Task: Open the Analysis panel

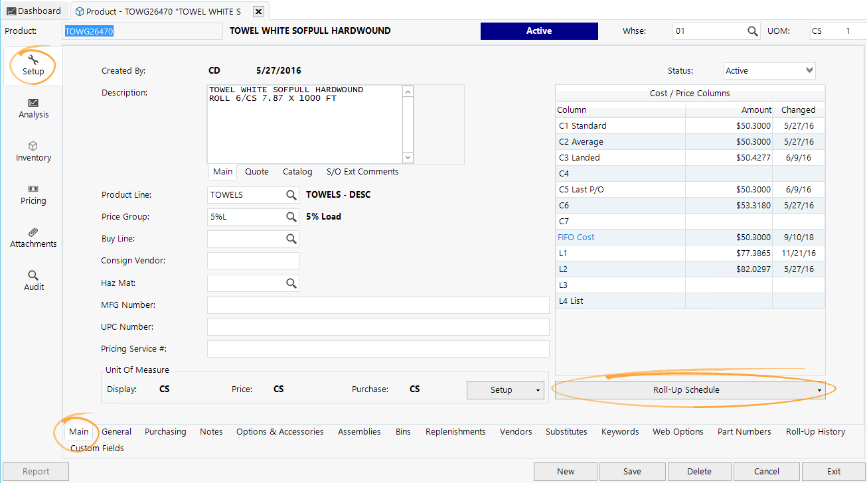Action: [33, 108]
